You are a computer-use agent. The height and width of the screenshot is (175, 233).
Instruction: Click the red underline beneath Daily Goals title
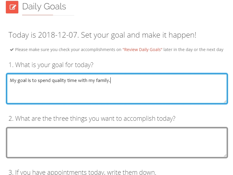38,15
